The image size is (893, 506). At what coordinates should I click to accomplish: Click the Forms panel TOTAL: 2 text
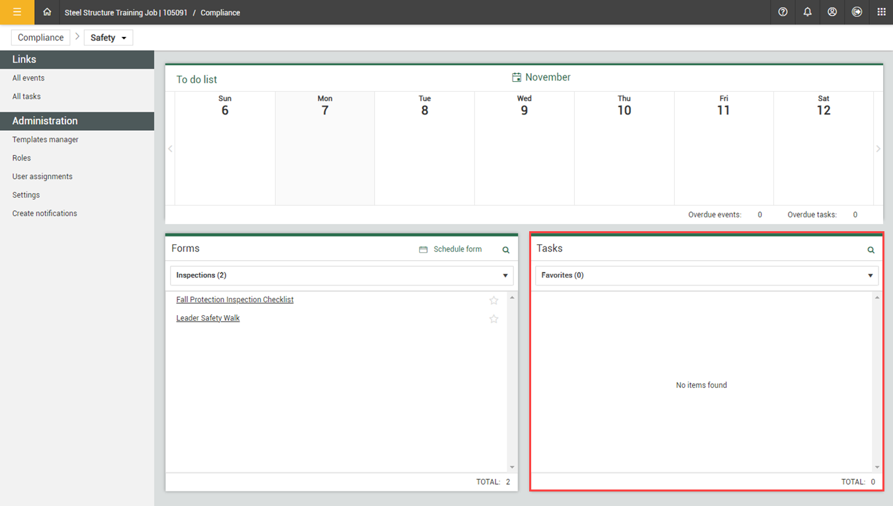pos(493,482)
